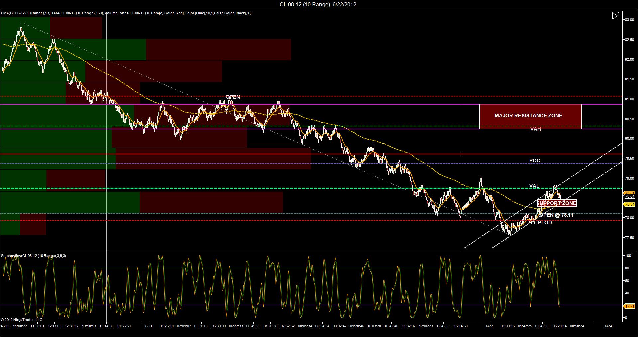This screenshot has width=638, height=337.
Task: Click the 05:28:14 time axis label
Action: coord(560,326)
